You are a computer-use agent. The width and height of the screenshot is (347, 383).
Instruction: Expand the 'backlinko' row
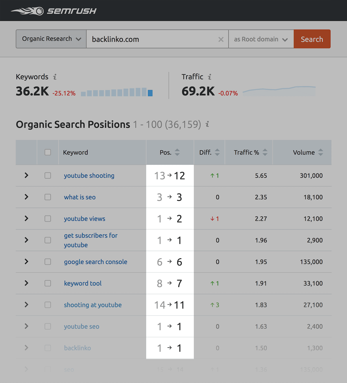[26, 348]
